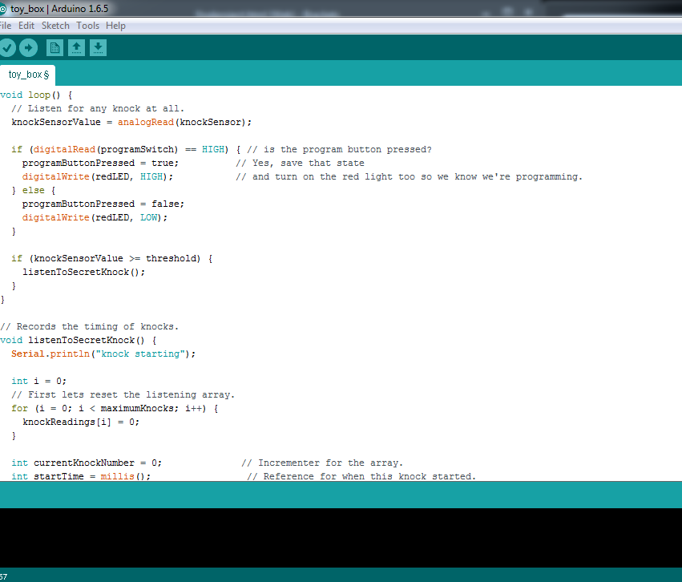Click comment '// First lets reset the listening array.'
Image resolution: width=682 pixels, height=582 pixels.
(x=123, y=395)
